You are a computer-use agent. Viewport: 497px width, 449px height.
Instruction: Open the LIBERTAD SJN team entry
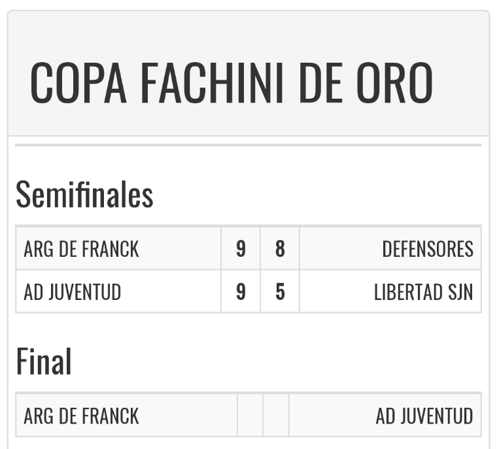(x=423, y=291)
